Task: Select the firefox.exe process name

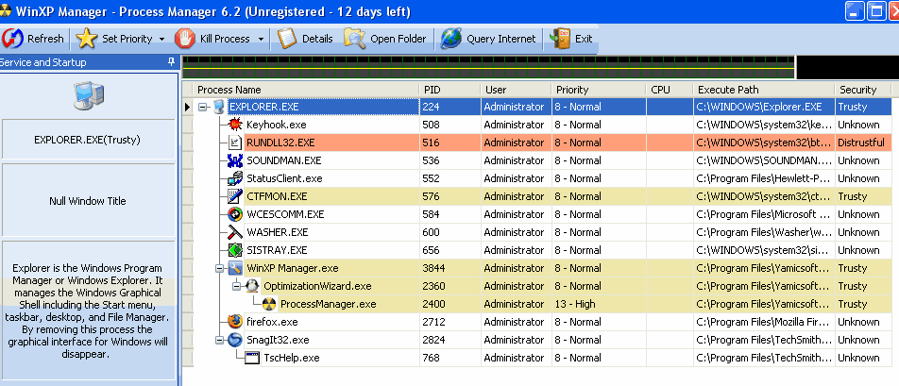Action: tap(272, 322)
